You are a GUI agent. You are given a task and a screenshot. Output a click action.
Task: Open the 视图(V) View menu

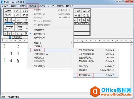[23, 6]
